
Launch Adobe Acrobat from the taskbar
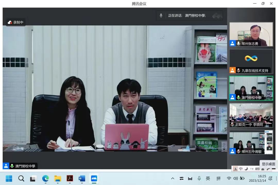click(x=70, y=178)
